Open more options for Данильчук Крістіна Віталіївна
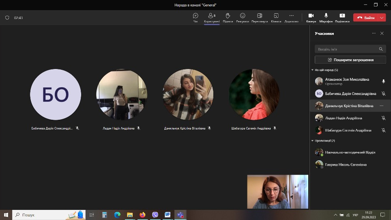Viewport: 391px width, 220px height. tap(381, 106)
